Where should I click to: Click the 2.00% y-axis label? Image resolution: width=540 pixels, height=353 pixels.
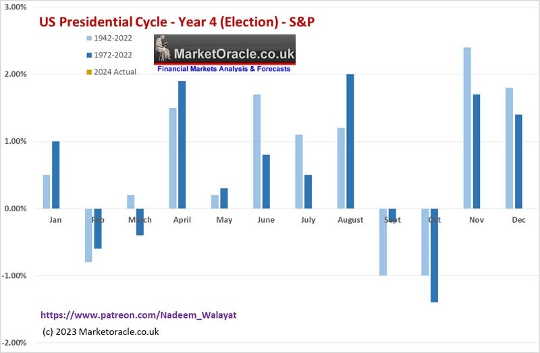click(x=16, y=74)
